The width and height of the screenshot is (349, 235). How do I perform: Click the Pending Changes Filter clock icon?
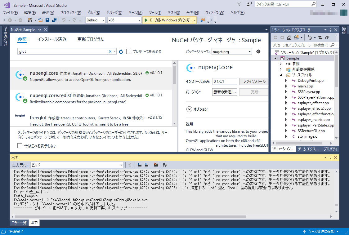coord(310,38)
